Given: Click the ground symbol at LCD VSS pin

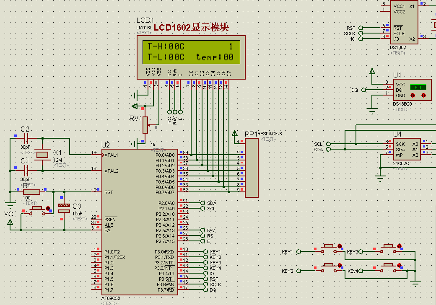Looking at the screenshot, I should coord(134,95).
